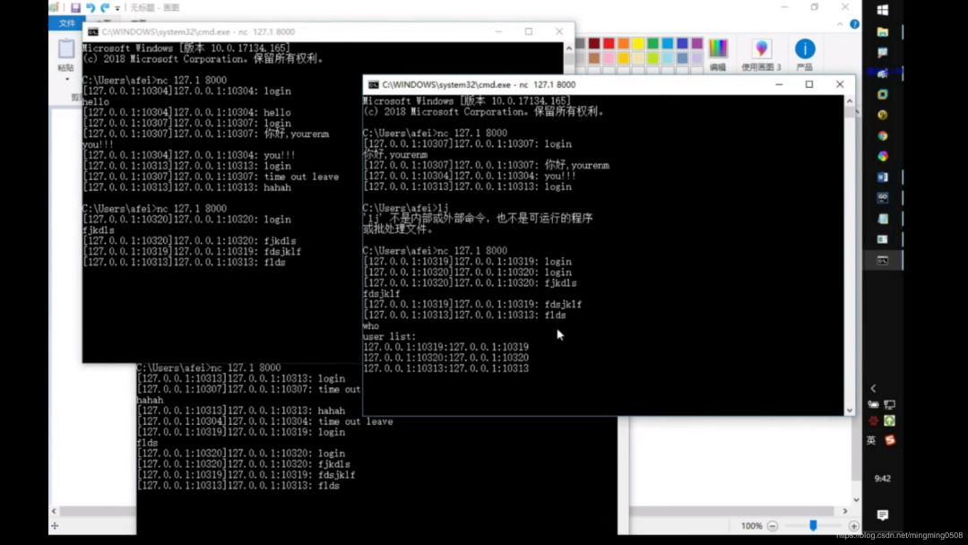Select the purple color swatch in Paint palette

pyautogui.click(x=697, y=43)
